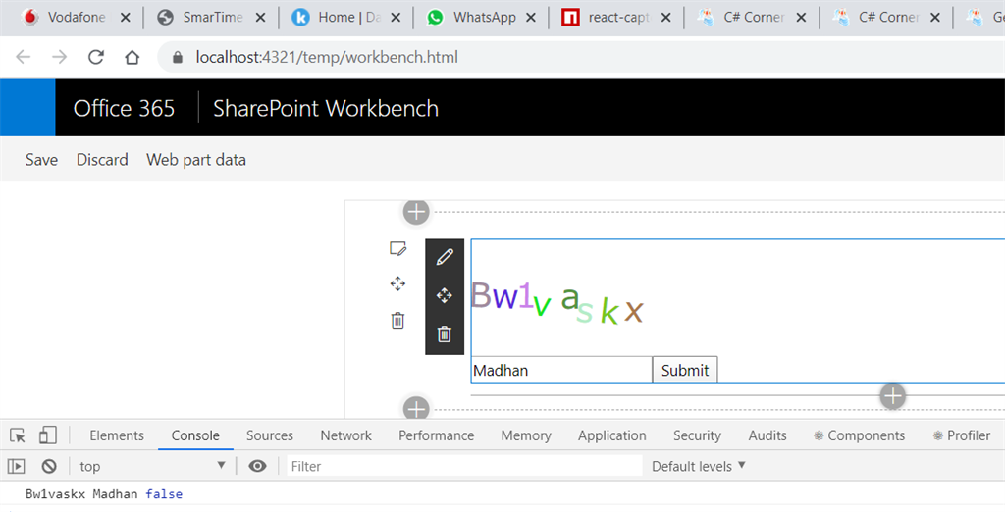Add a web part above the section
The height and width of the screenshot is (512, 1005).
coord(416,212)
